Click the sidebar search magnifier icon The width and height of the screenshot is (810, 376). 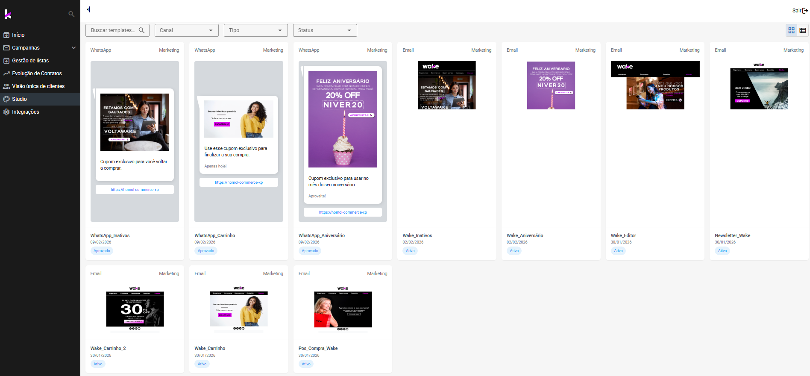[x=71, y=14]
